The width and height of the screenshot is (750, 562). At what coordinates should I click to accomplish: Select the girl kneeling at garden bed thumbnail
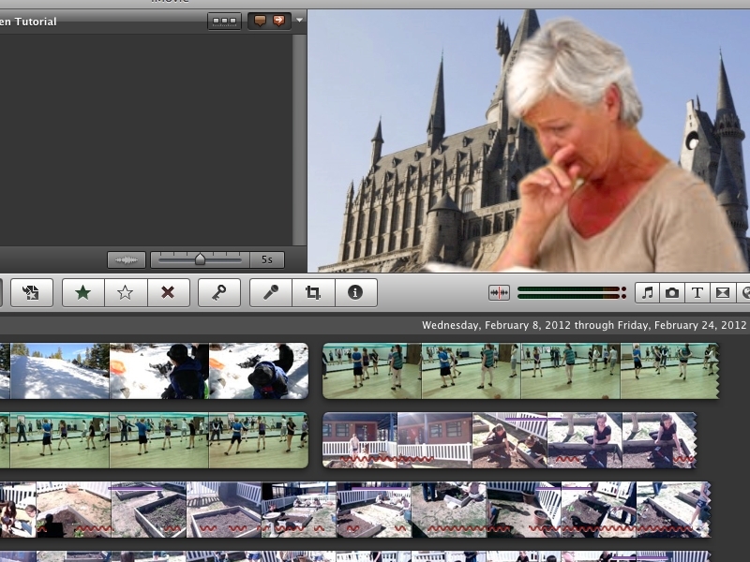584,440
